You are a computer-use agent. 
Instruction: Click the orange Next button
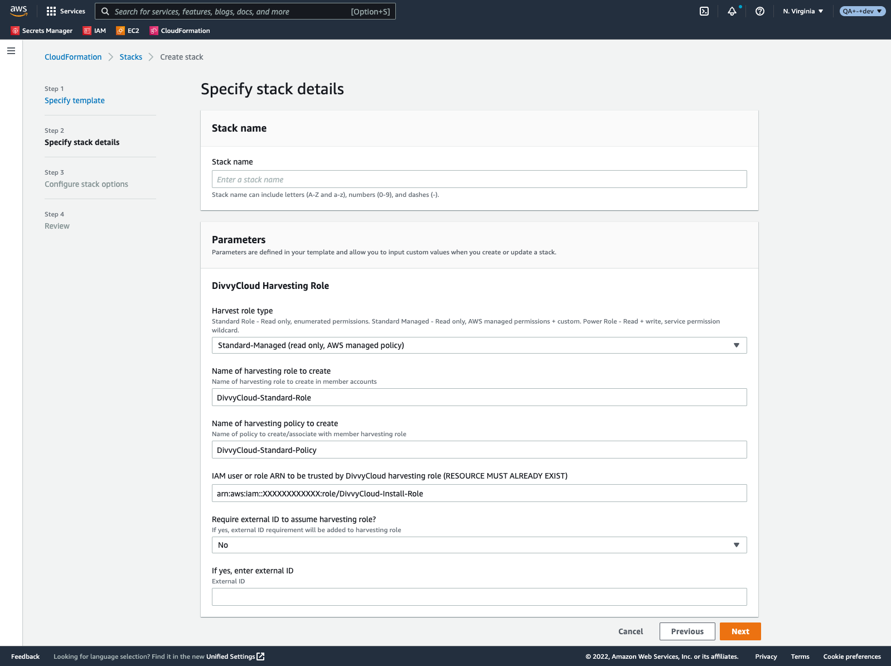pos(740,631)
